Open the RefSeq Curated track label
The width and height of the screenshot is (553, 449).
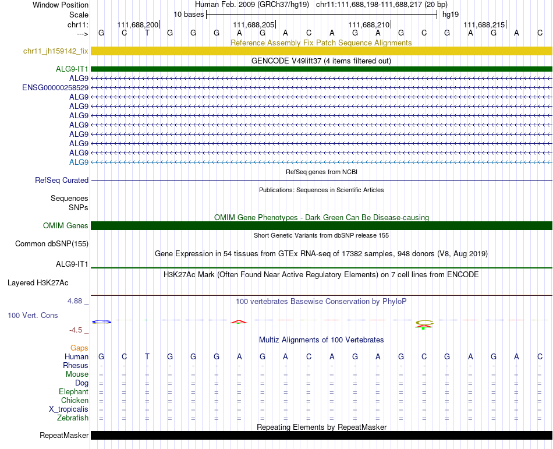coord(62,180)
